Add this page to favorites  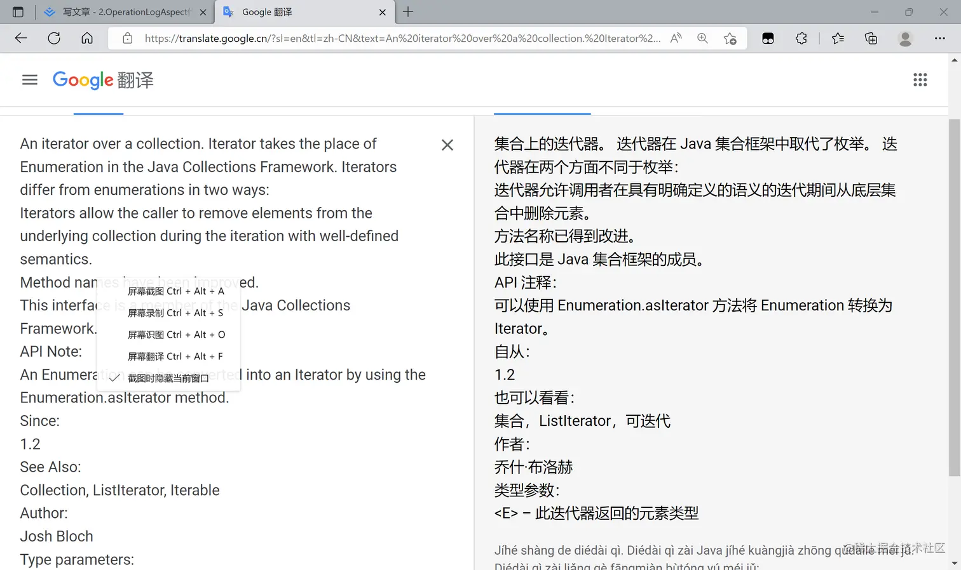pyautogui.click(x=730, y=38)
